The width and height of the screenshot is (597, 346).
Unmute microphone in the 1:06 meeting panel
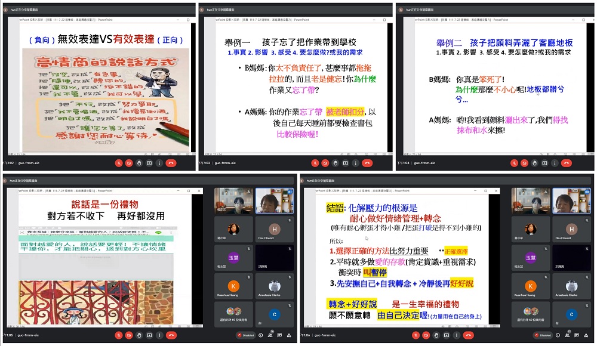(x=416, y=335)
